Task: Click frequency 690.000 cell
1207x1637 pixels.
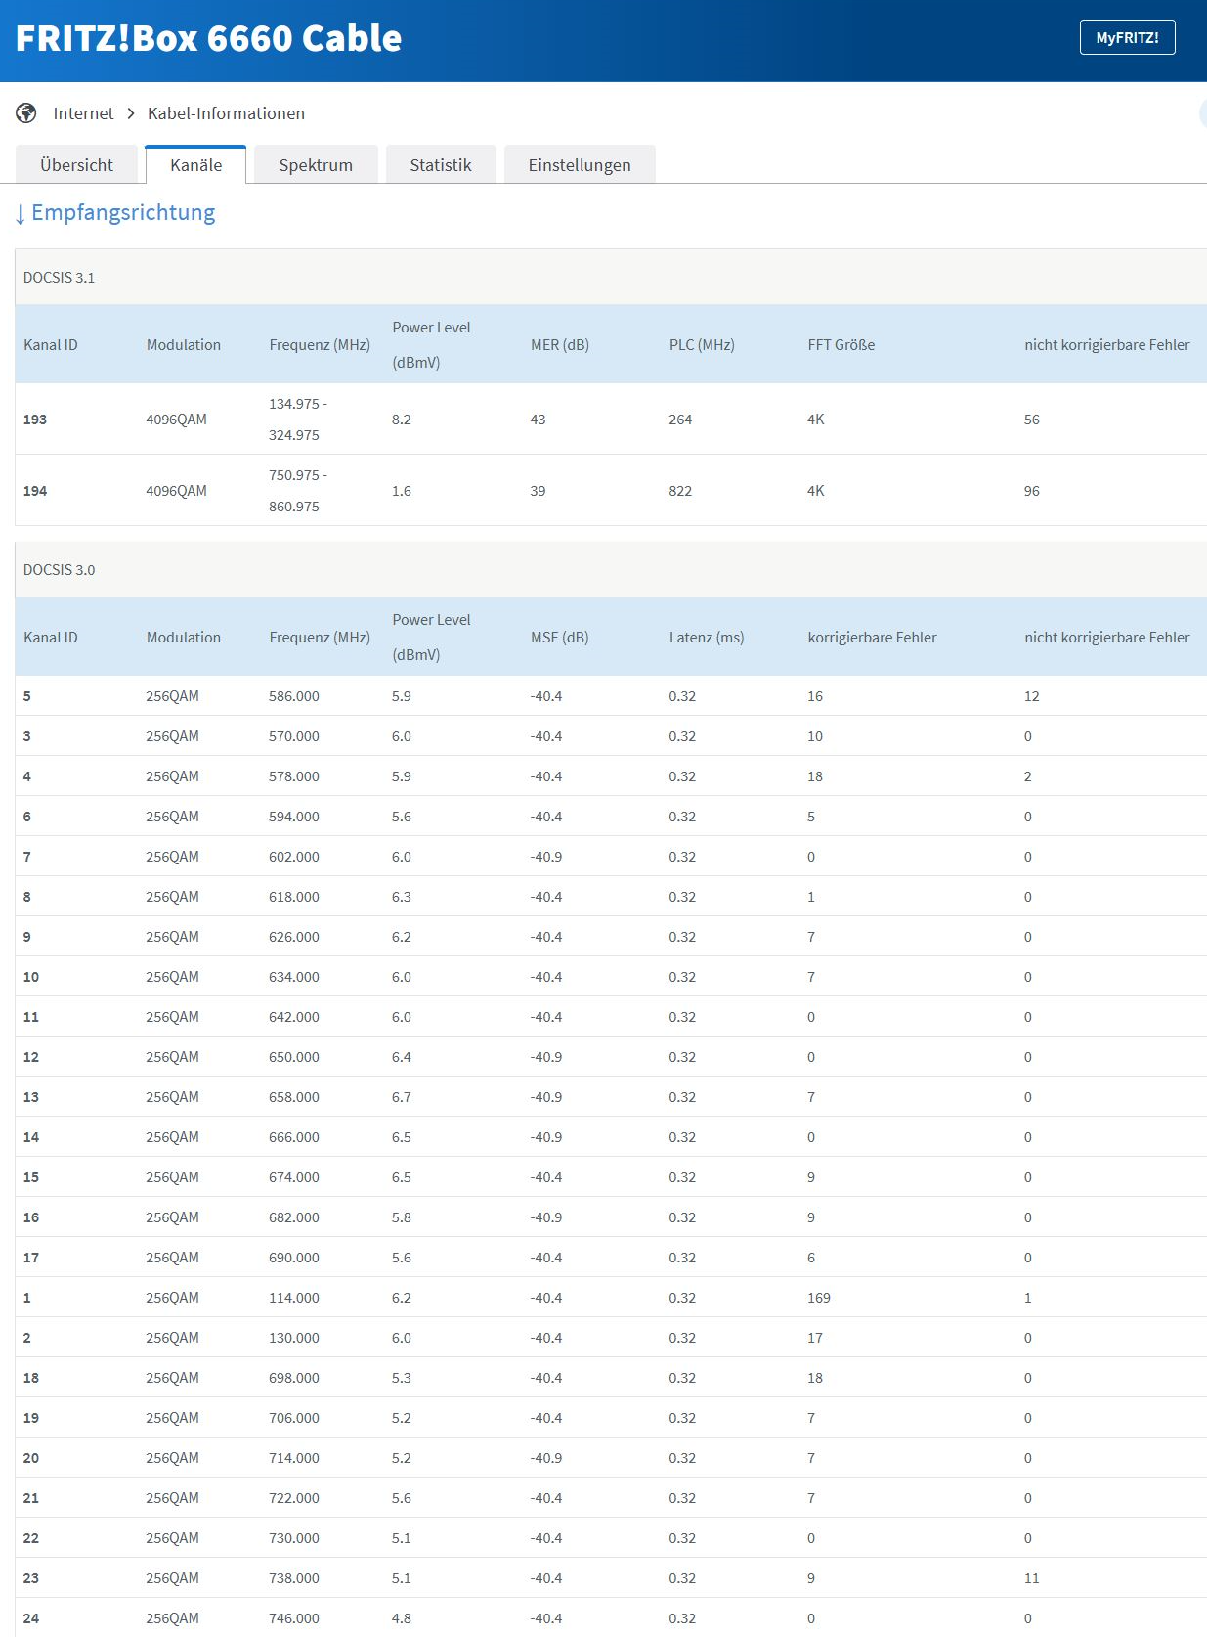Action: 294,1258
